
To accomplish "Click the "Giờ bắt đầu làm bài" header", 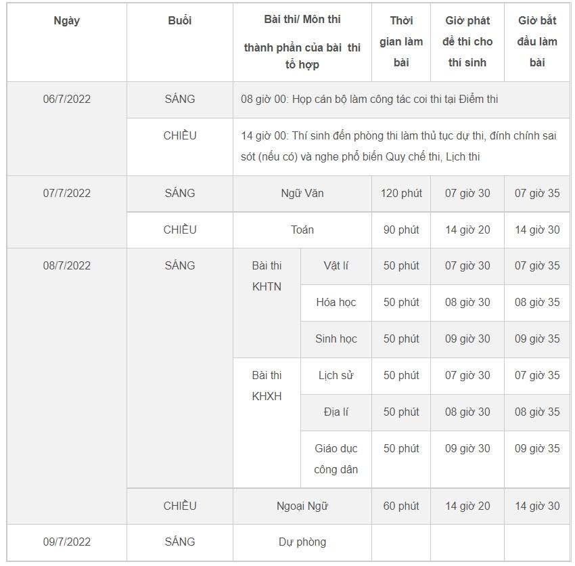I will pos(537,41).
